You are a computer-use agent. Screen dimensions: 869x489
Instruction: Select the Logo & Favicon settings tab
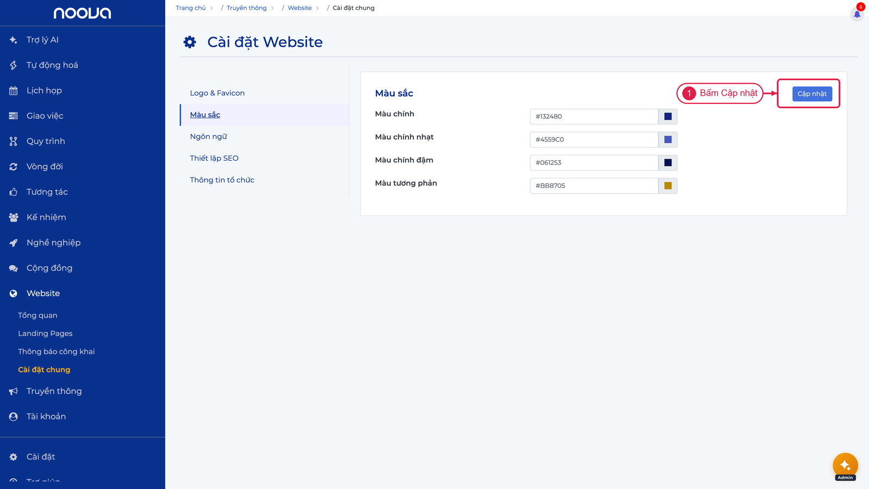(x=217, y=93)
